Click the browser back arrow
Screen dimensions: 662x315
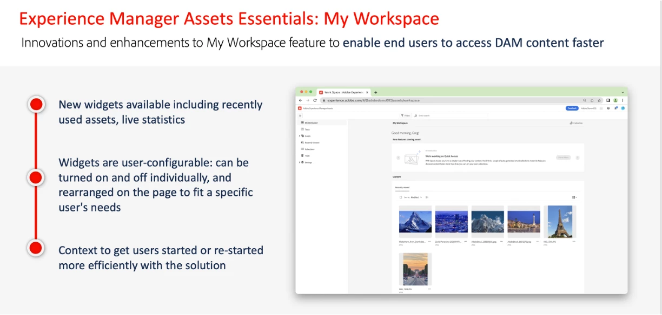[301, 100]
